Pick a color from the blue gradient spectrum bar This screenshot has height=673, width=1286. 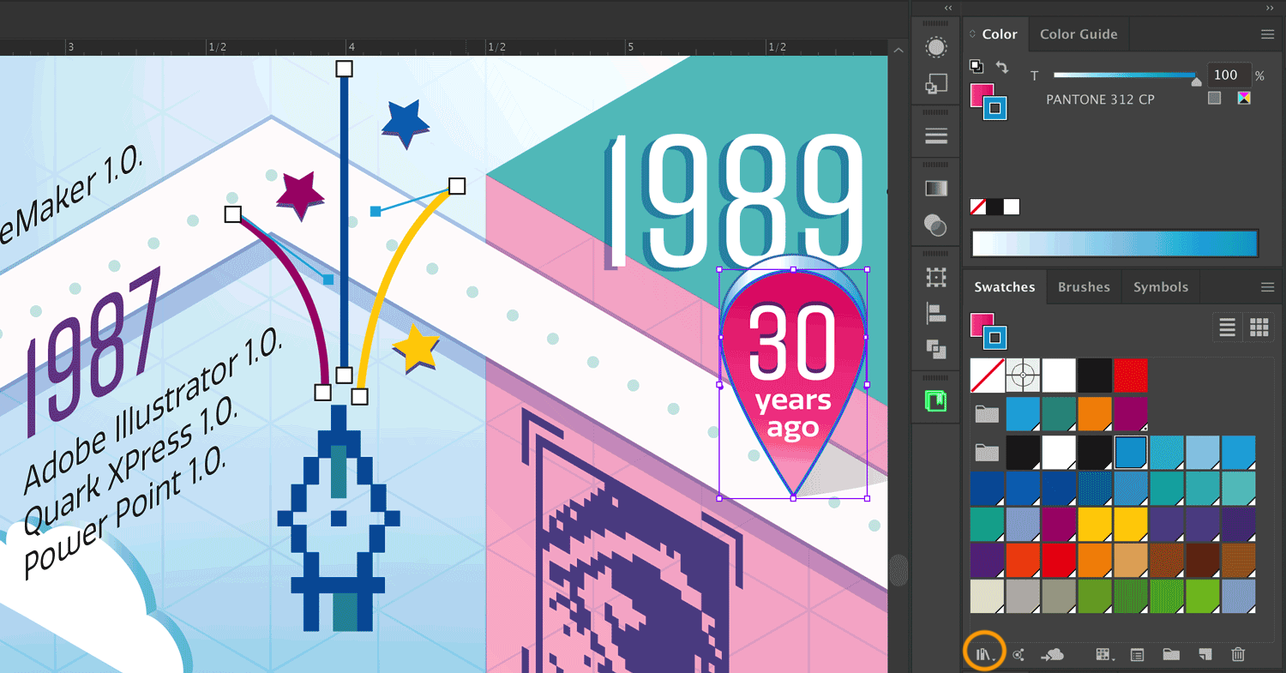pos(1115,243)
